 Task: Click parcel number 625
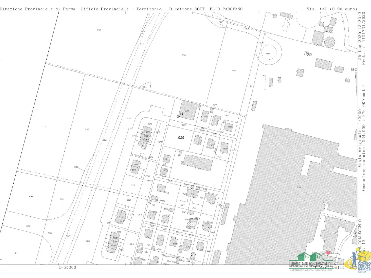point(69,236)
